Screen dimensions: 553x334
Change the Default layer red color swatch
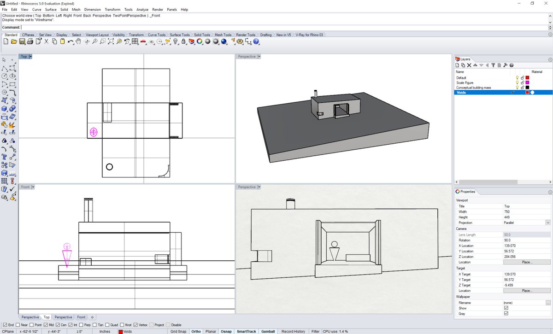(527, 77)
